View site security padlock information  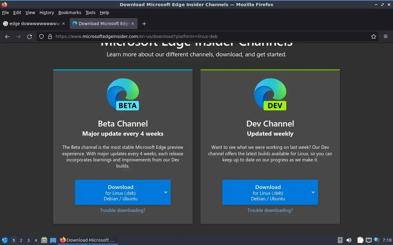tap(50, 36)
